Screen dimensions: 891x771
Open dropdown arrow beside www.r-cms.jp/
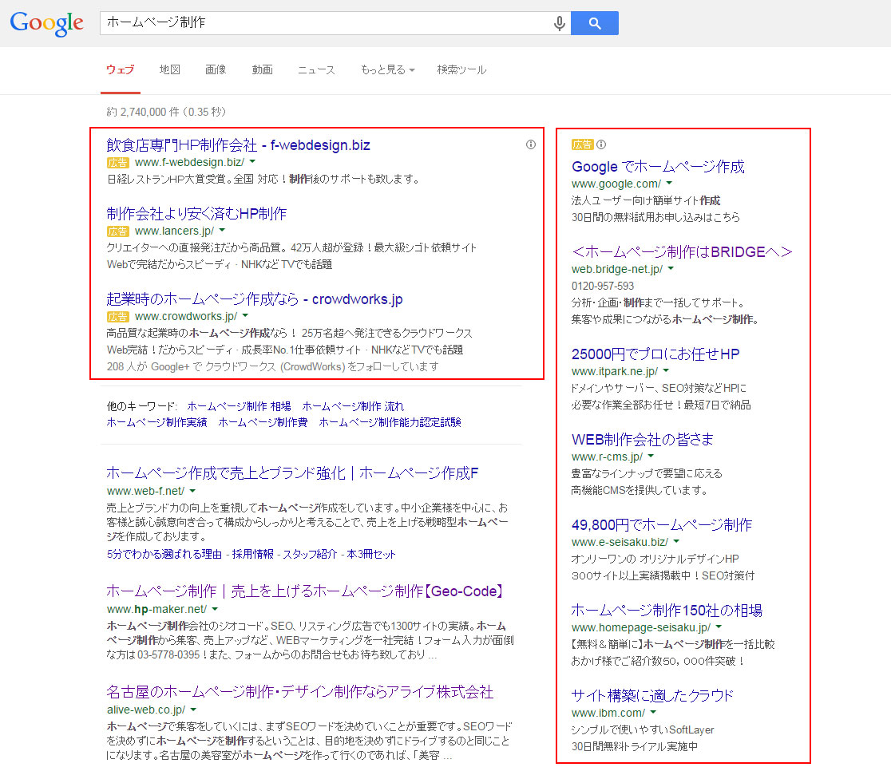[x=651, y=457]
